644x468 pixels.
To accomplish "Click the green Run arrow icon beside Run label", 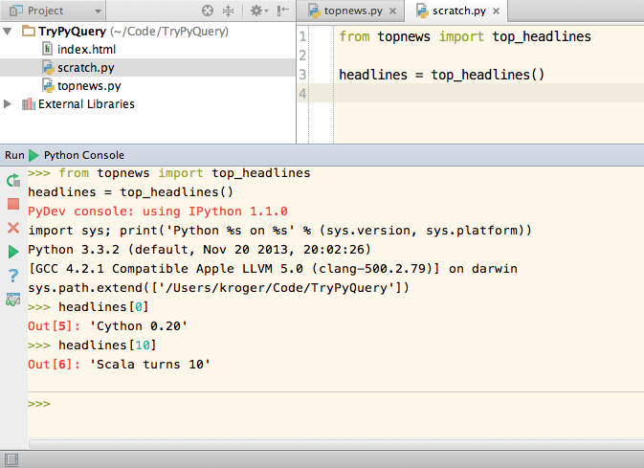I will 34,155.
